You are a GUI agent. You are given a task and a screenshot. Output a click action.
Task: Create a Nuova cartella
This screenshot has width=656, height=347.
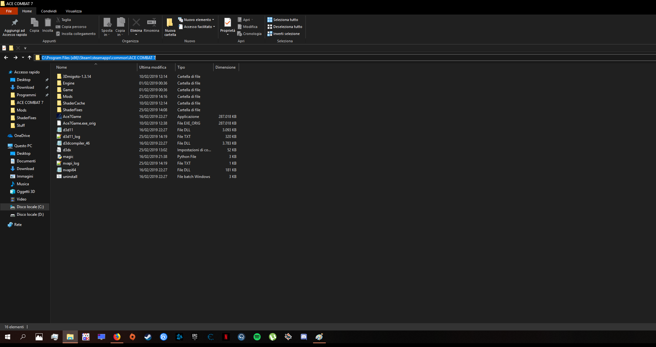pos(170,27)
